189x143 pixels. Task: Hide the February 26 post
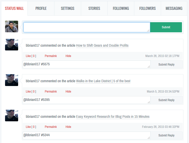(68, 127)
